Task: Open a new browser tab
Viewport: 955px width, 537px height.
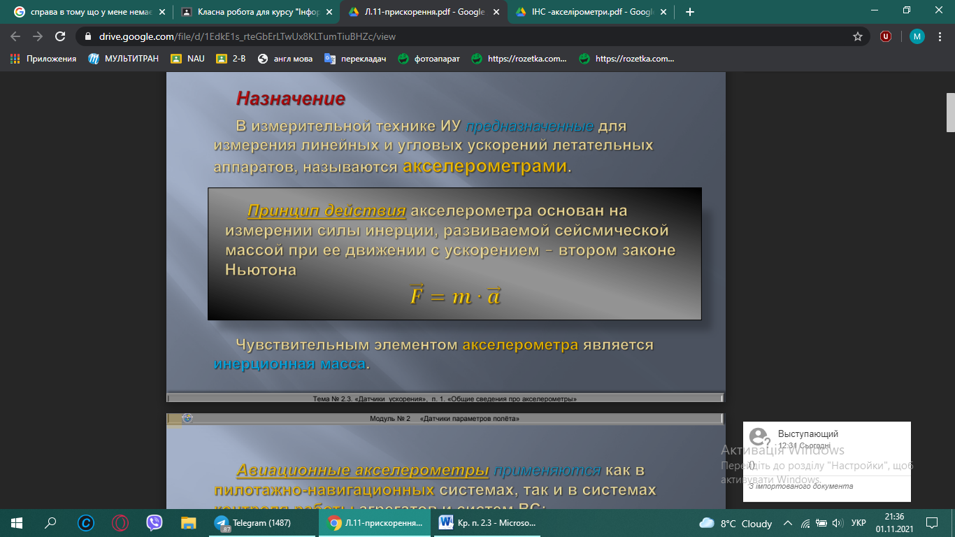Action: (x=690, y=12)
